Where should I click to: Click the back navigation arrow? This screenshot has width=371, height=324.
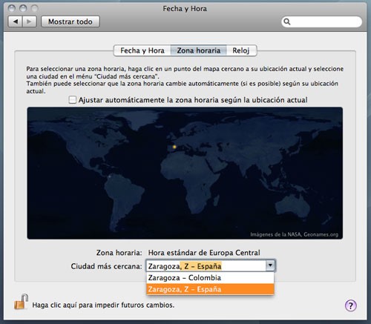[x=16, y=22]
